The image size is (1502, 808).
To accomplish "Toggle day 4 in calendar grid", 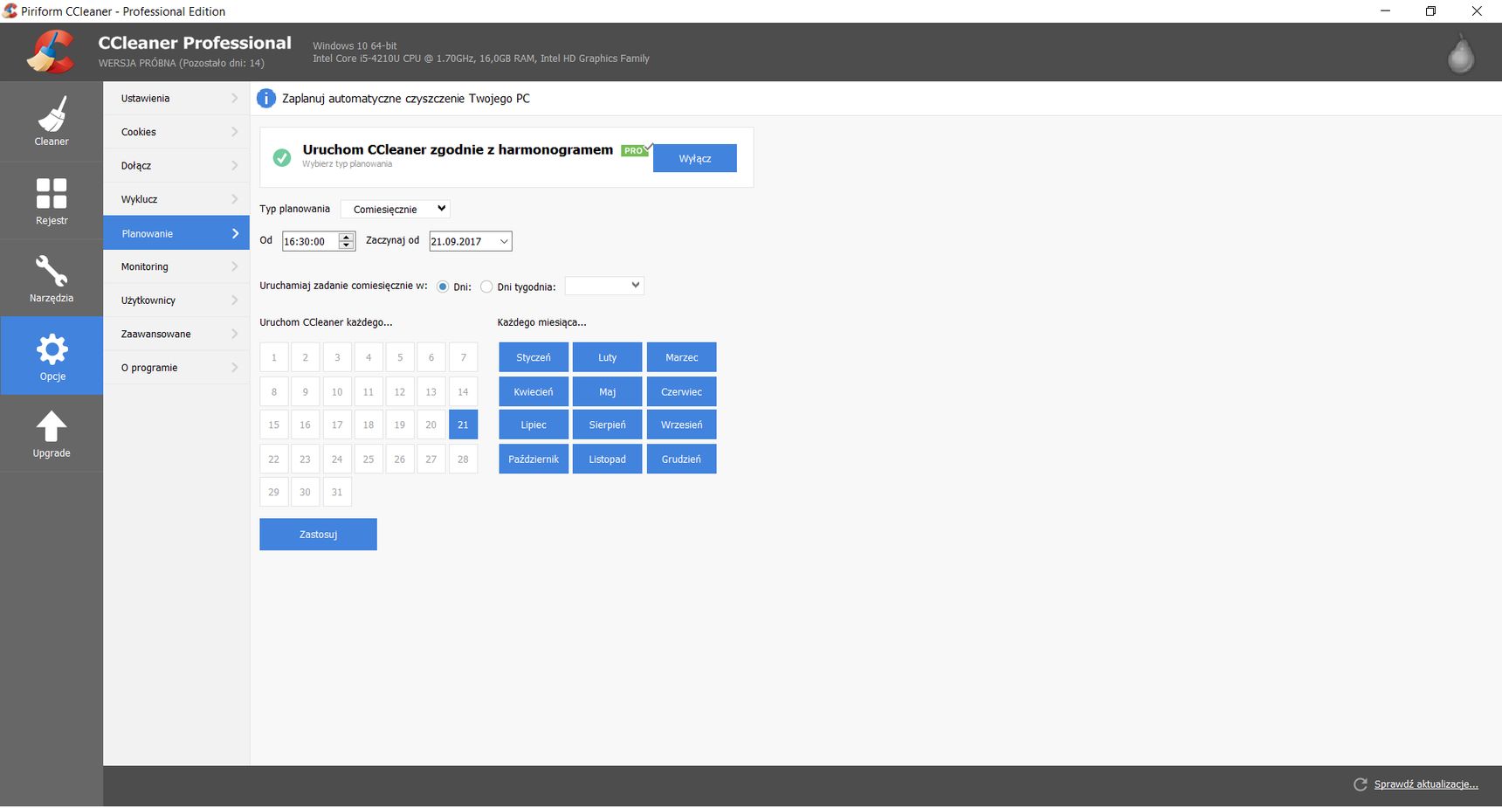I will 369,357.
